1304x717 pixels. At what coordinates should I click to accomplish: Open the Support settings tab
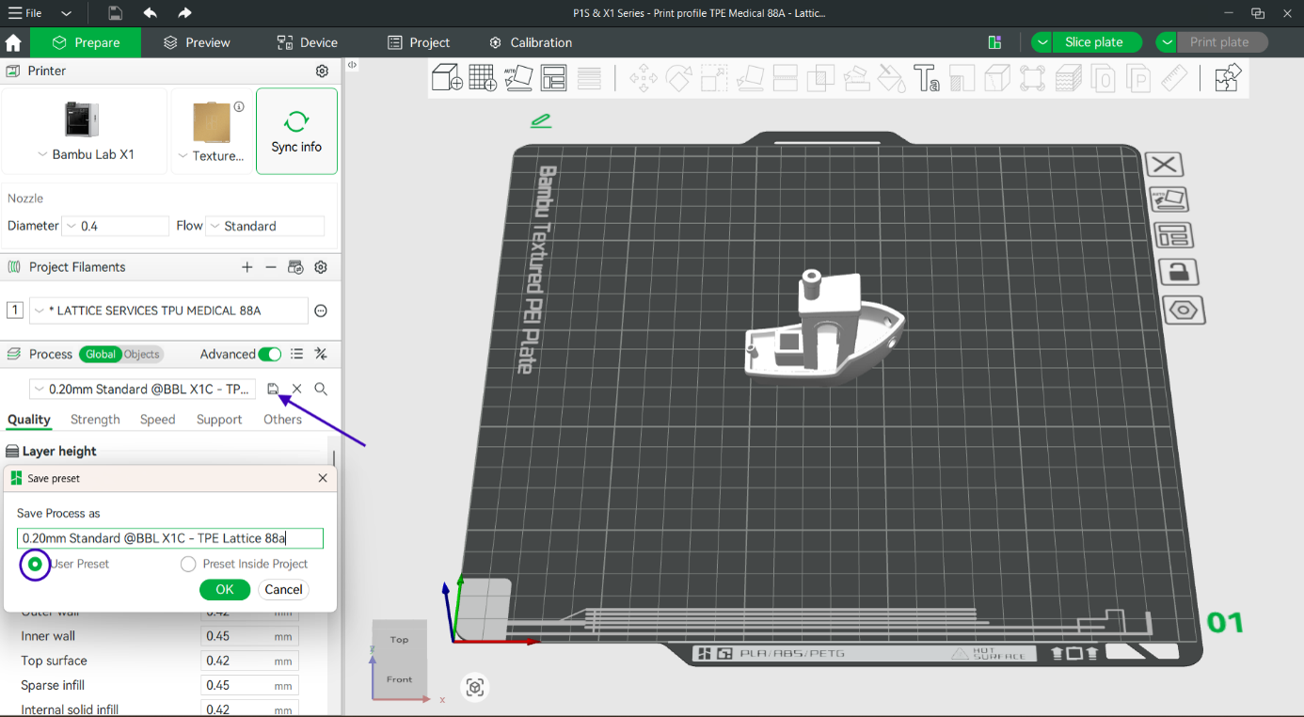coord(219,420)
